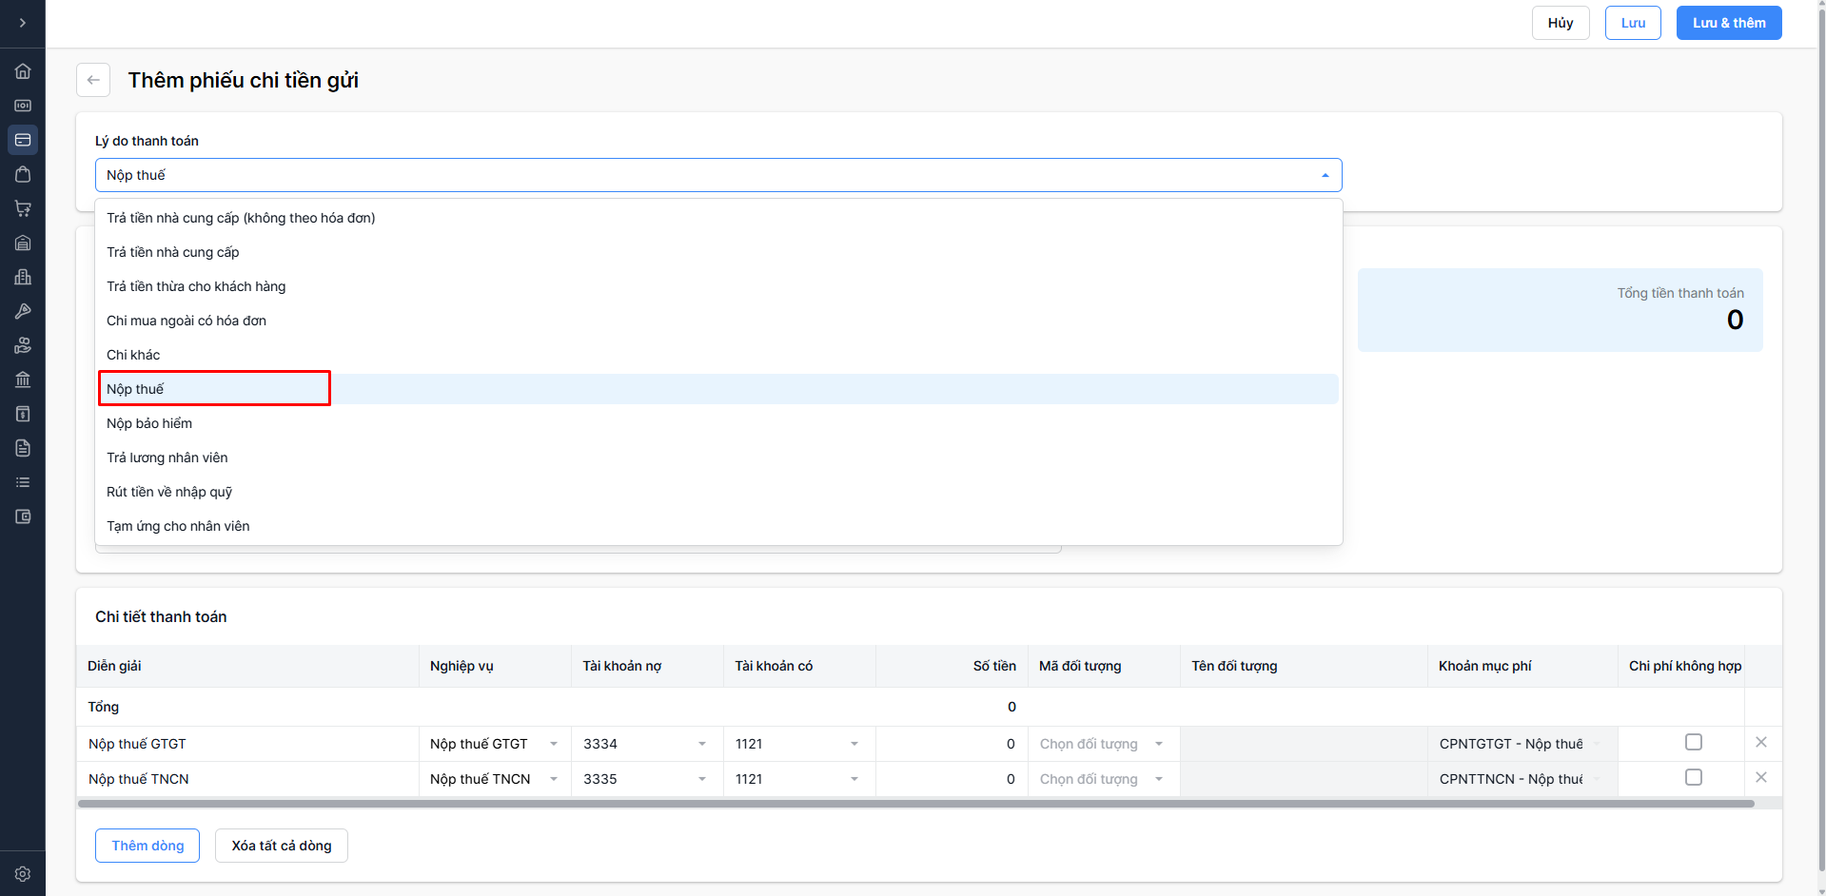
Task: Click the horizontal scrollbar under the table
Action: [x=913, y=804]
